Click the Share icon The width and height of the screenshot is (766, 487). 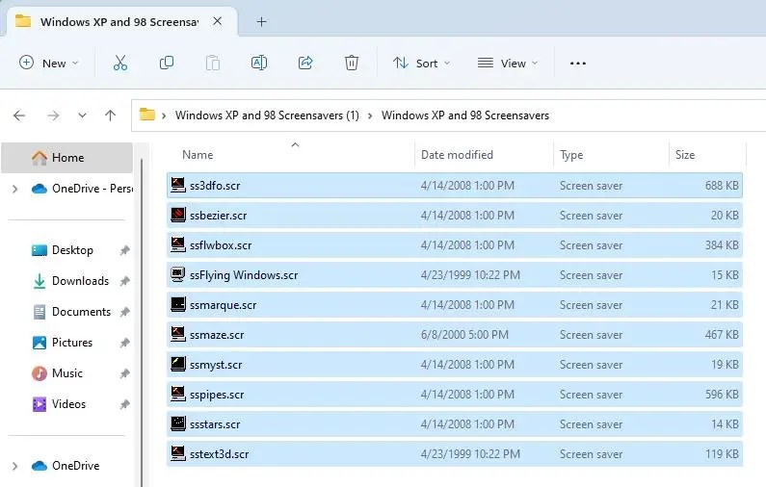305,63
